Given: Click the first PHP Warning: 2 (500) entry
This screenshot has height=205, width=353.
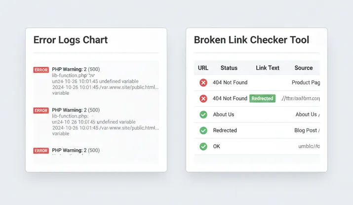Looking at the screenshot, I should [76, 69].
